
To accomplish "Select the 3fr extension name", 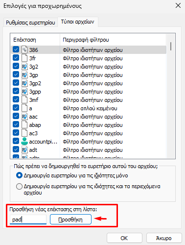I will coord(32,58).
